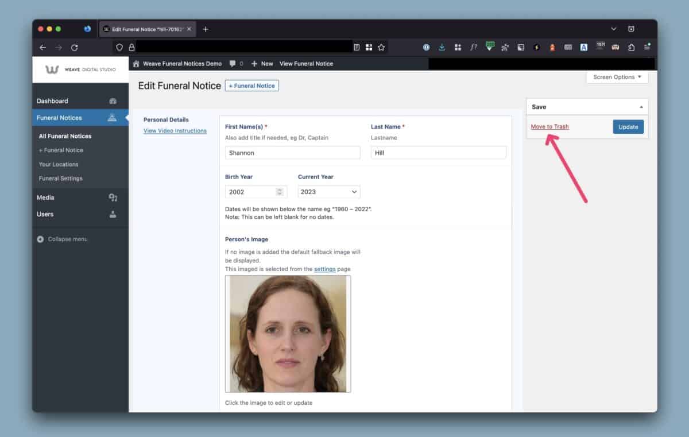
Task: Click the Move to Trash link
Action: click(549, 127)
